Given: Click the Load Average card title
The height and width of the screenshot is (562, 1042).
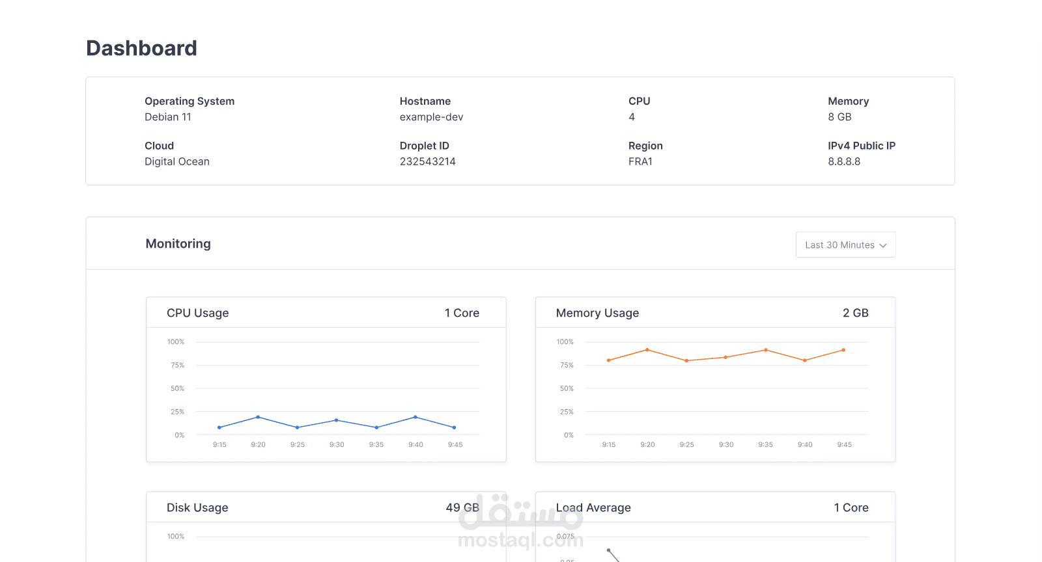Looking at the screenshot, I should 593,507.
